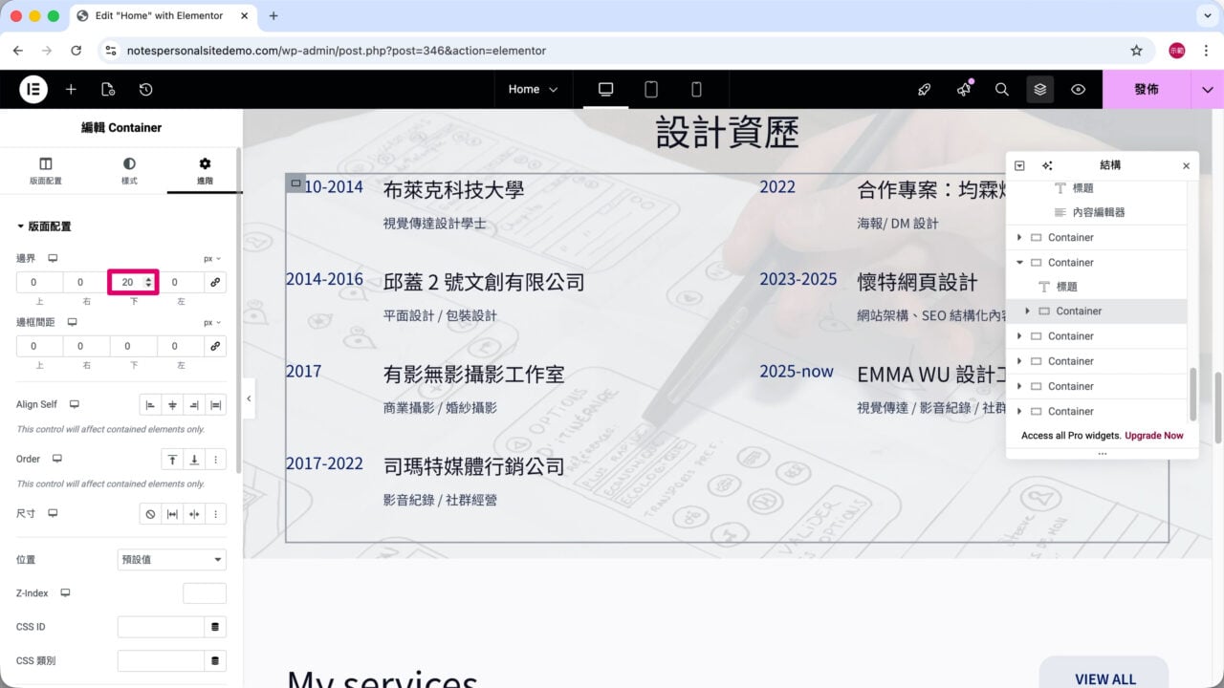Viewport: 1224px width, 688px height.
Task: Set Align Self to end
Action: [194, 405]
